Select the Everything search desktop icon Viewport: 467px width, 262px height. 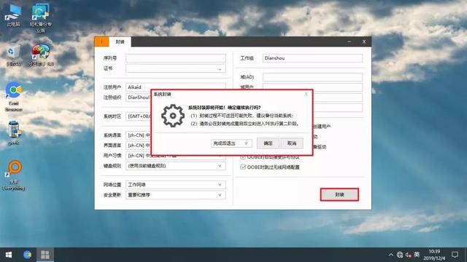tap(14, 175)
